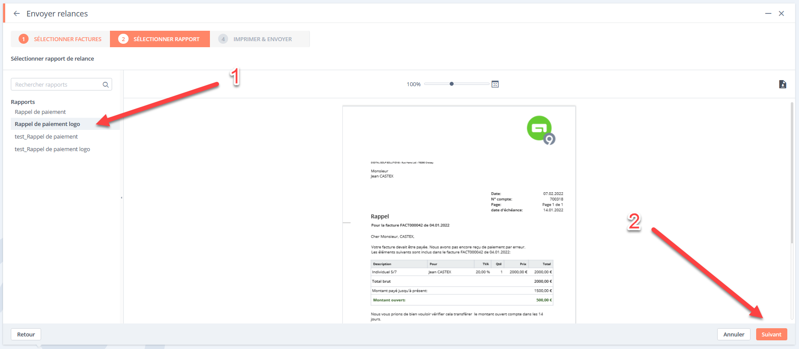Image resolution: width=799 pixels, height=349 pixels.
Task: Open the Imprimer & Envoyer step
Action: click(260, 39)
